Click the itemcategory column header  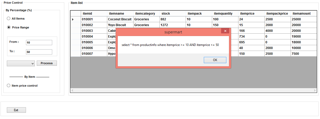146,14
